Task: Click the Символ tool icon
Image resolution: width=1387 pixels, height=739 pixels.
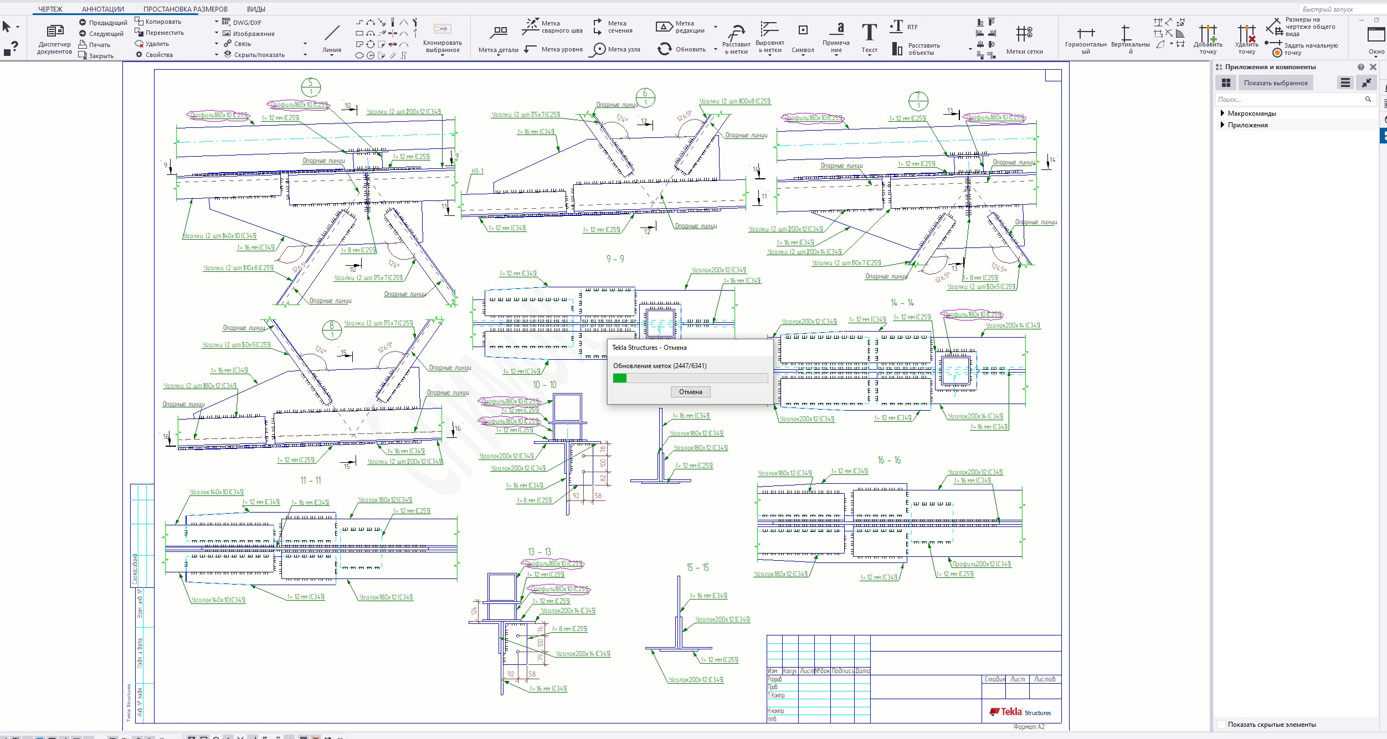Action: tap(803, 30)
